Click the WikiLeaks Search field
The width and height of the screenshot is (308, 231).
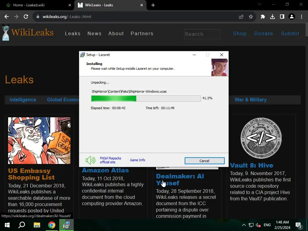(202, 34)
